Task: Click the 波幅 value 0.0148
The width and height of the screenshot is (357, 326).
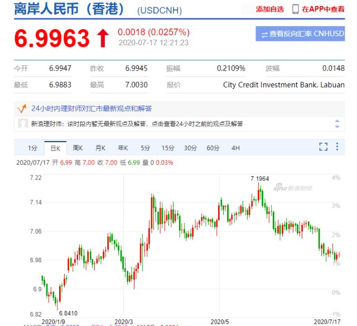Action: 334,68
